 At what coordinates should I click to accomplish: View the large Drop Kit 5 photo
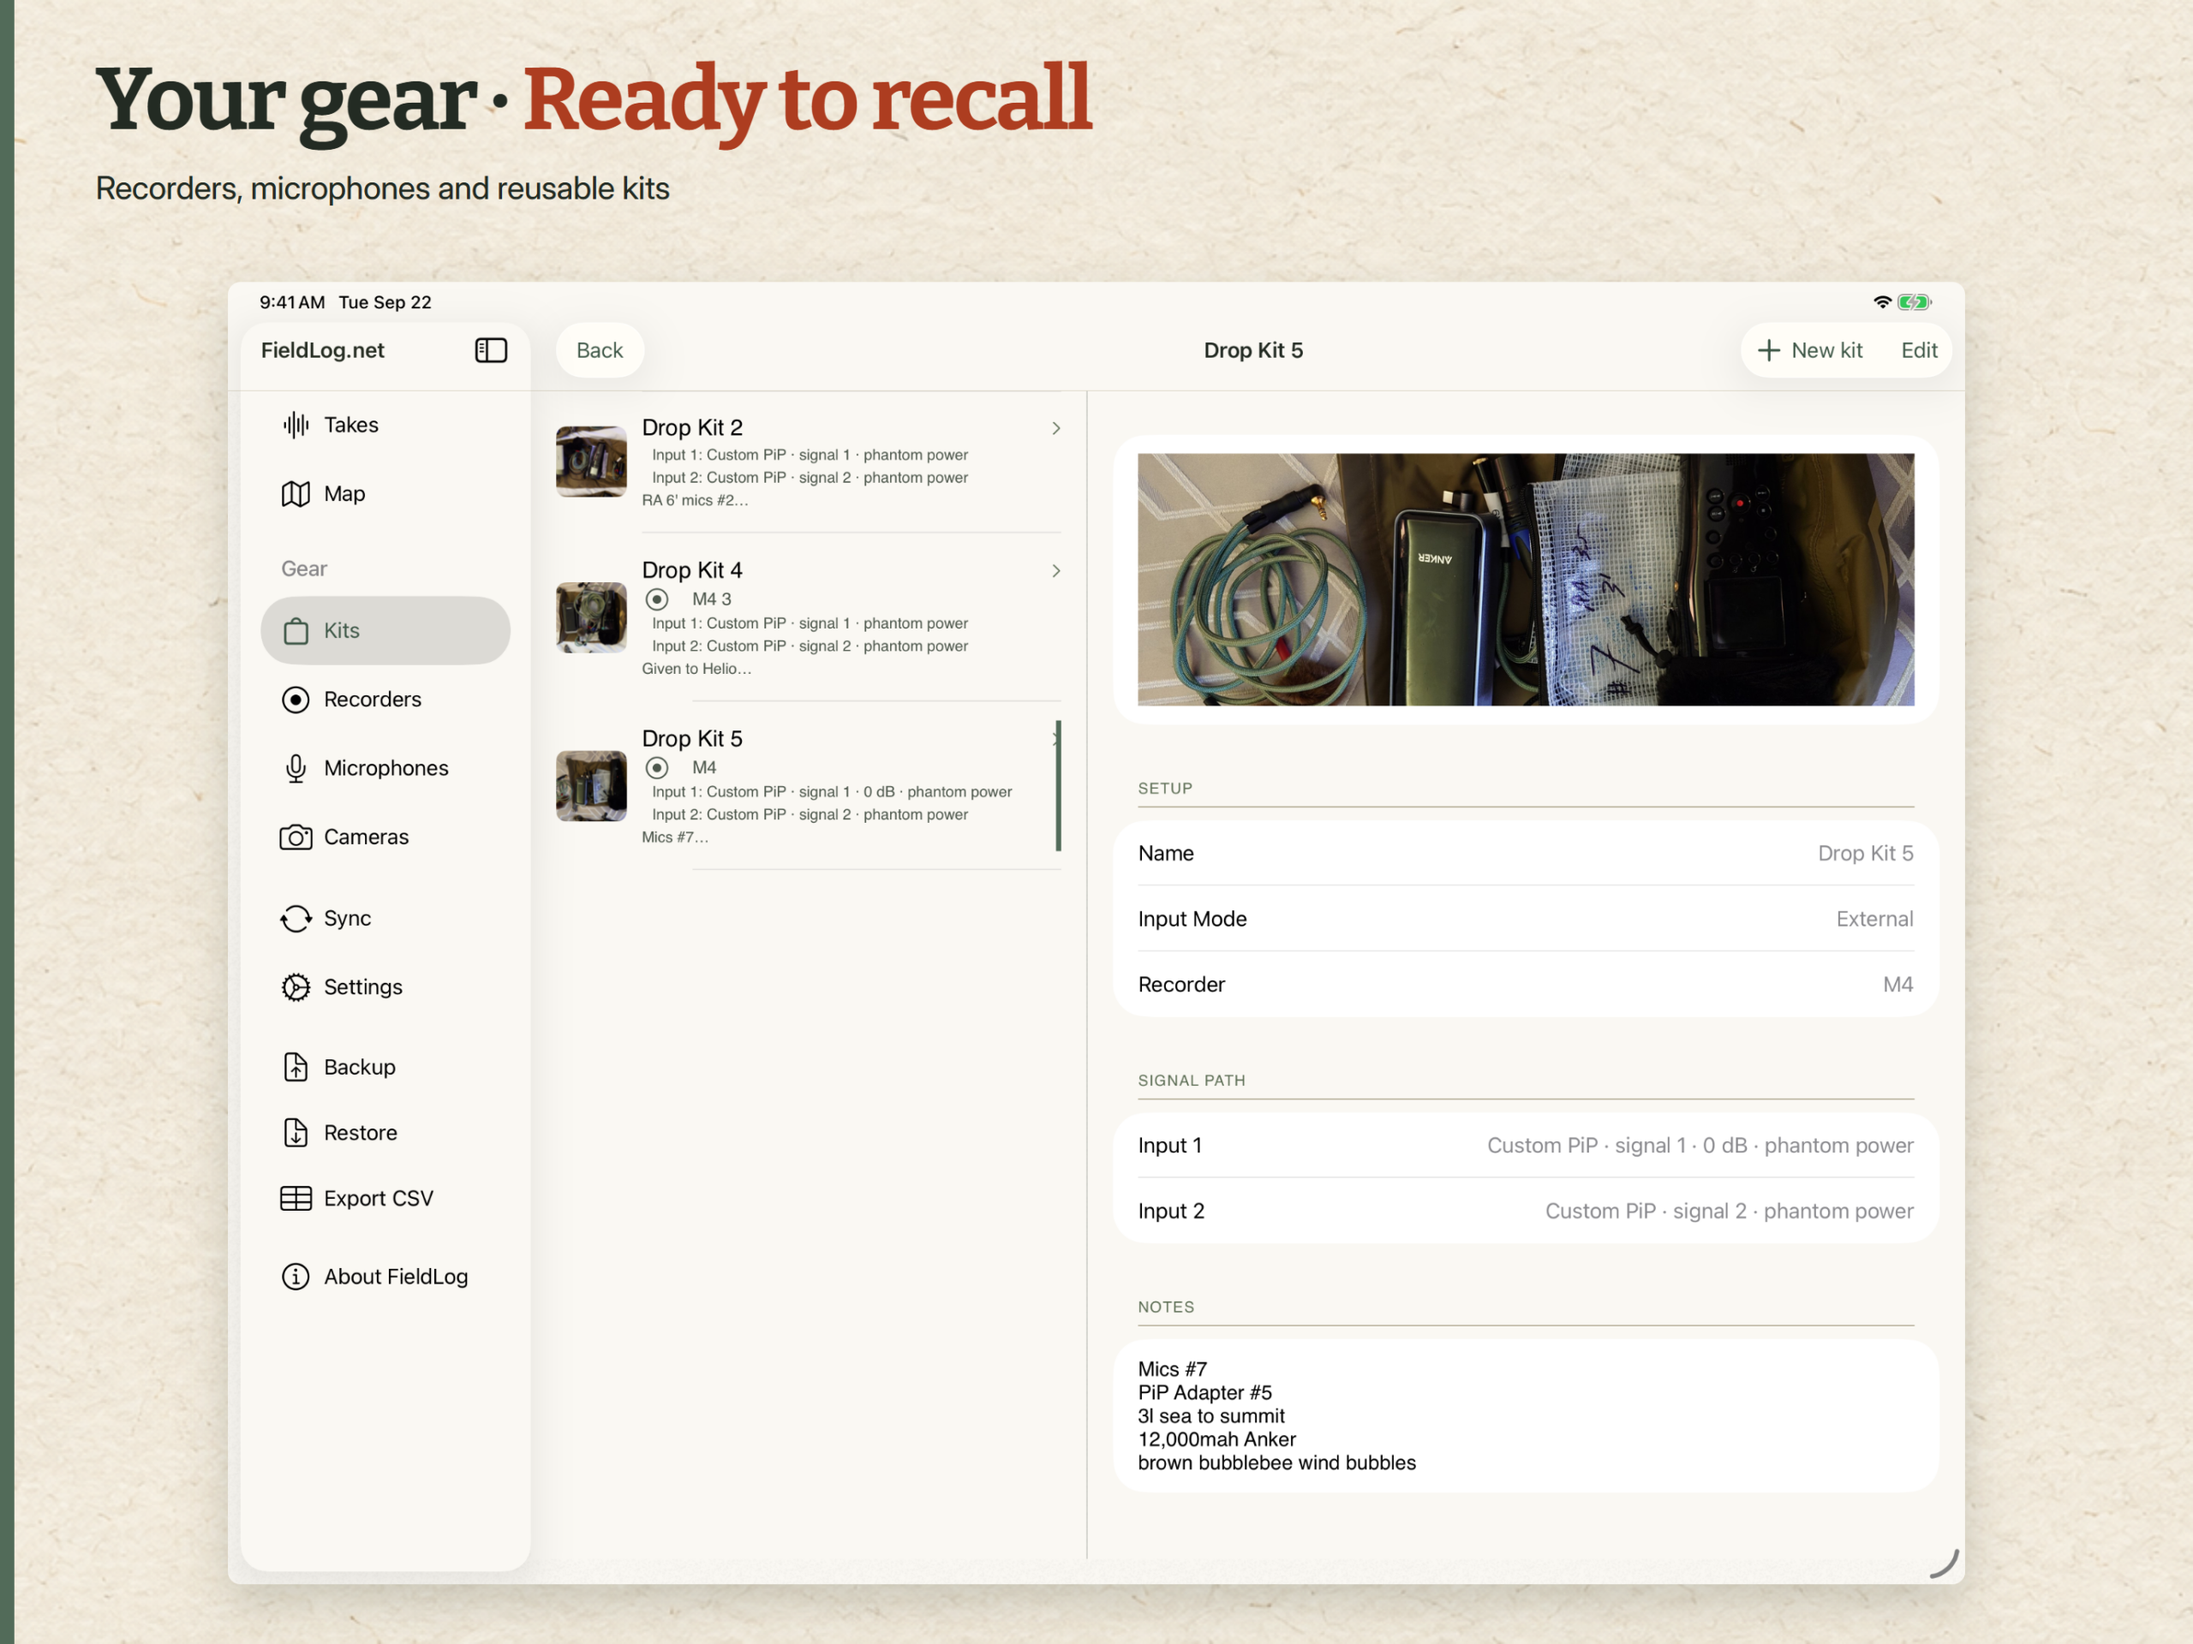(x=1525, y=580)
